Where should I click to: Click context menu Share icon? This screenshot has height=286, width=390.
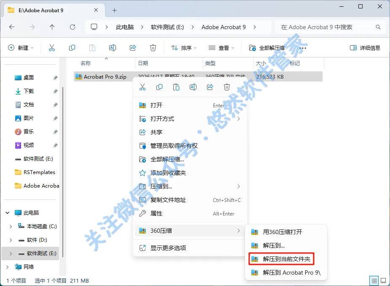pyautogui.click(x=210, y=87)
